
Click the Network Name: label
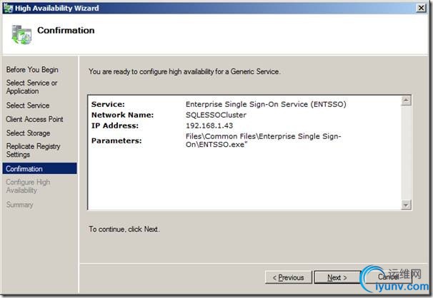(122, 115)
